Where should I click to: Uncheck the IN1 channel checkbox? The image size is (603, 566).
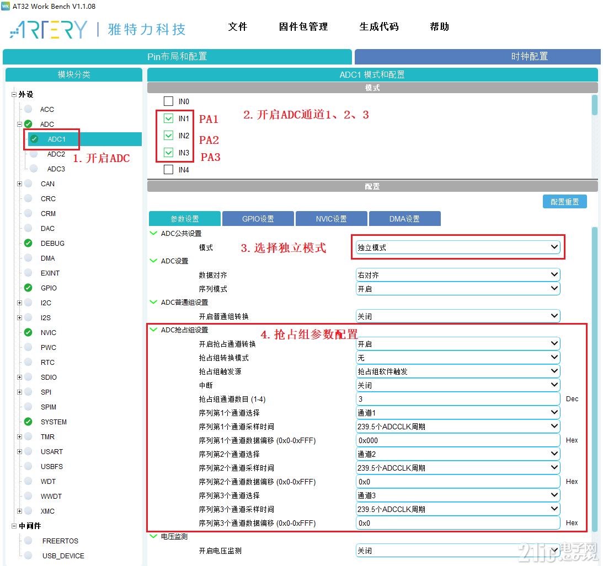(168, 118)
